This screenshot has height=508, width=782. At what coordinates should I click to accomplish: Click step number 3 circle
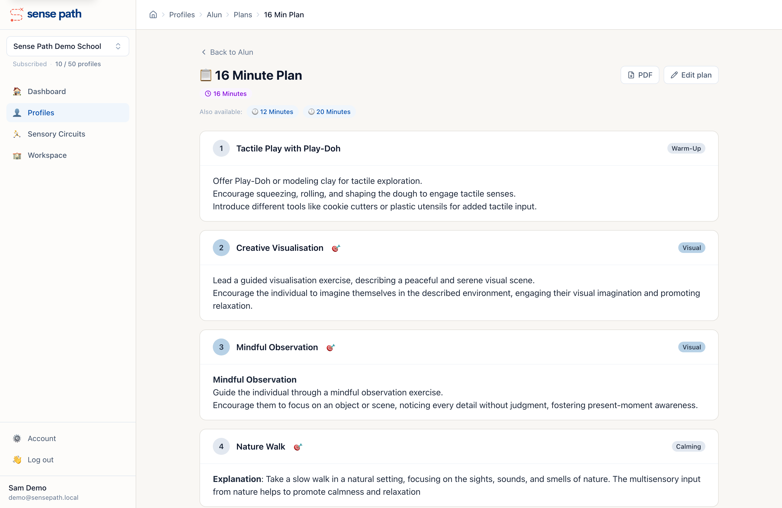(x=221, y=348)
